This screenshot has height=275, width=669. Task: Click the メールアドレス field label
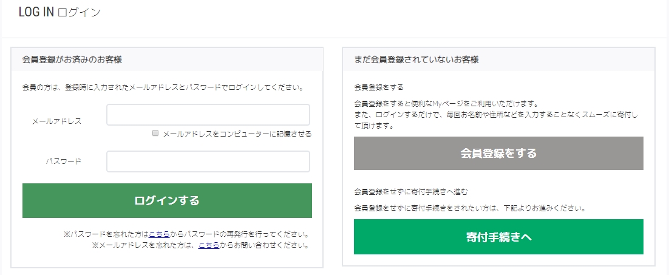tap(56, 121)
